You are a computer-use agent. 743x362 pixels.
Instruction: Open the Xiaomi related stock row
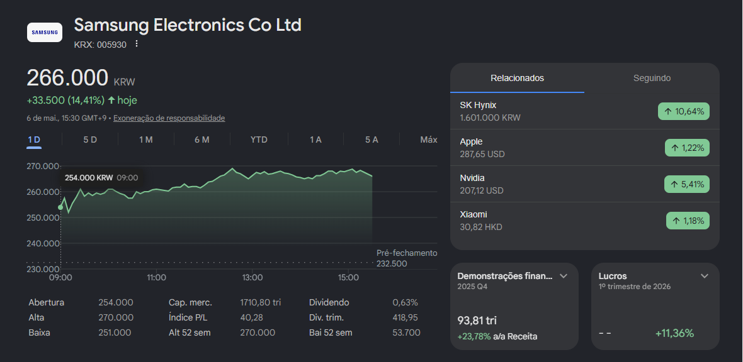point(585,221)
